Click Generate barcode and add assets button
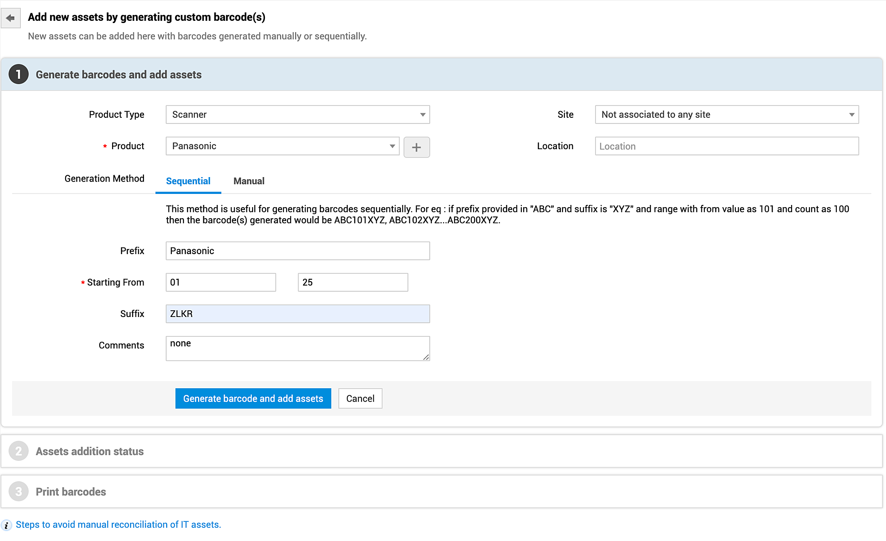Screen dimensions: 886x541 point(253,398)
